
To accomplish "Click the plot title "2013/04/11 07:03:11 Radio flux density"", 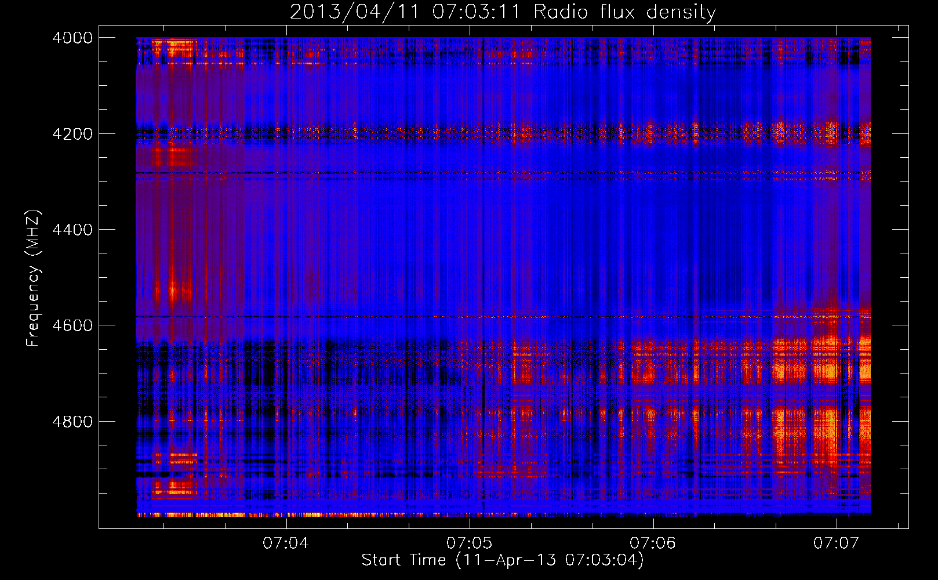I will click(503, 12).
